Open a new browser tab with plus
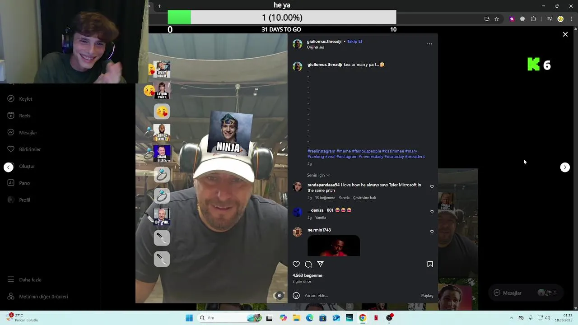This screenshot has width=578, height=325. click(x=159, y=6)
